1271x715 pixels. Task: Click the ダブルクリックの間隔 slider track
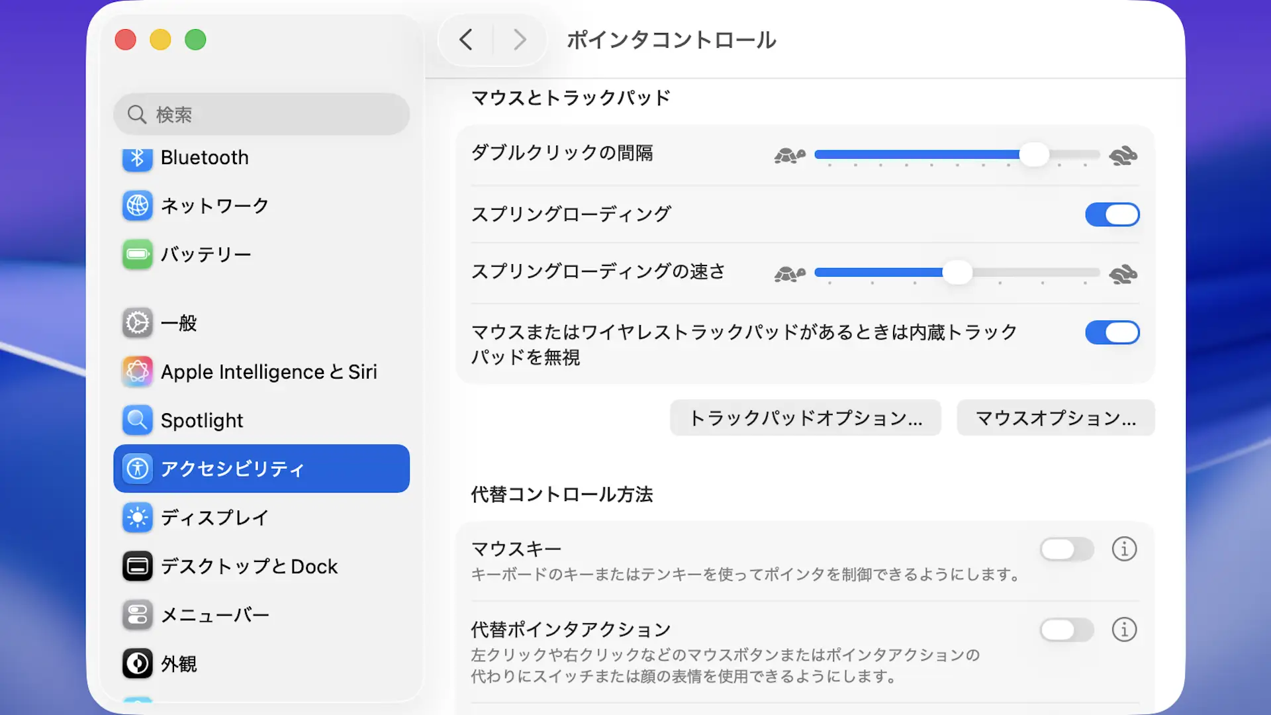957,155
